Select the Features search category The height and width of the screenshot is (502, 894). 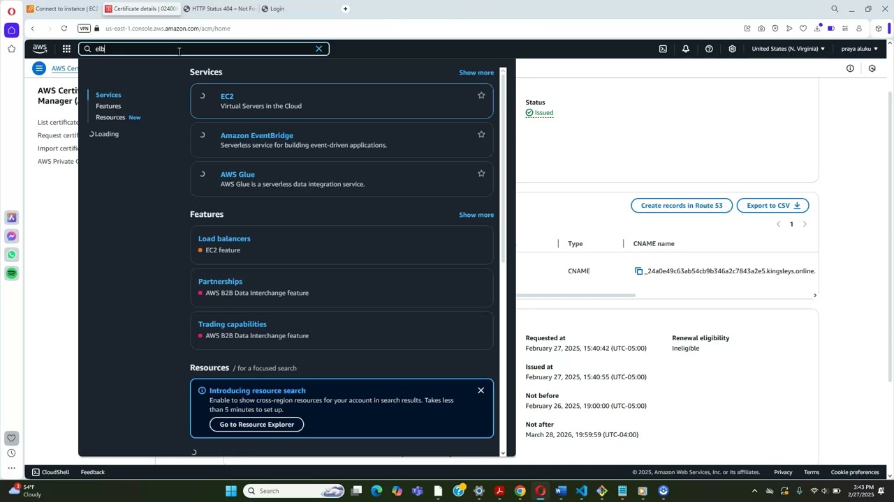108,106
